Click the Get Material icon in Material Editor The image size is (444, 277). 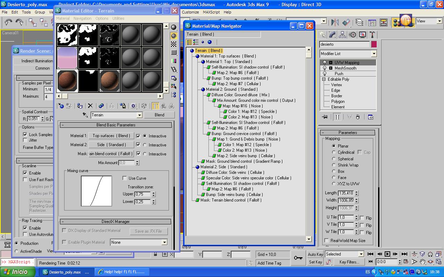pos(61,106)
